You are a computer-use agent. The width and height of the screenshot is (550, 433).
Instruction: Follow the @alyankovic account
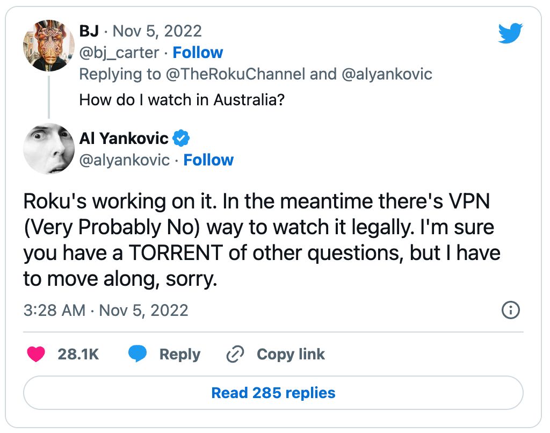pyautogui.click(x=208, y=160)
